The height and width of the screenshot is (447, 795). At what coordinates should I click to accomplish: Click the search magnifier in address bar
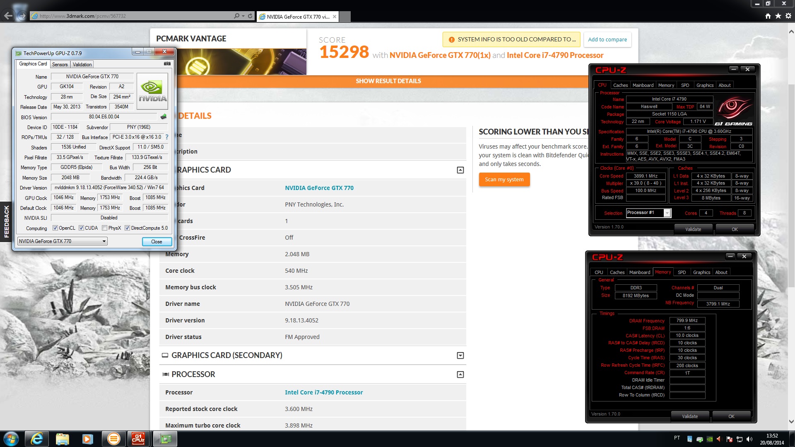(236, 16)
